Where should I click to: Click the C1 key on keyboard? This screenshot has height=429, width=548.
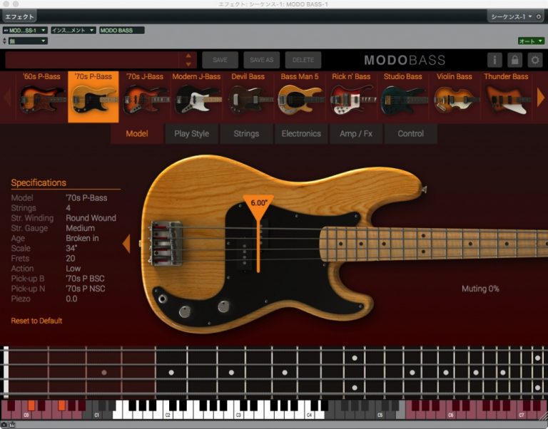click(x=98, y=414)
